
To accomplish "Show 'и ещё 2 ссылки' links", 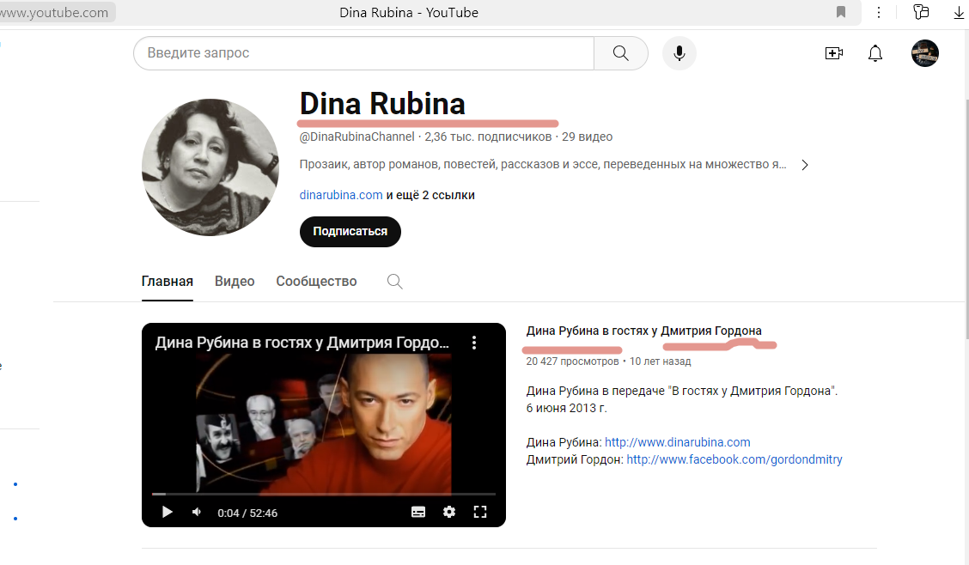I will pos(430,195).
